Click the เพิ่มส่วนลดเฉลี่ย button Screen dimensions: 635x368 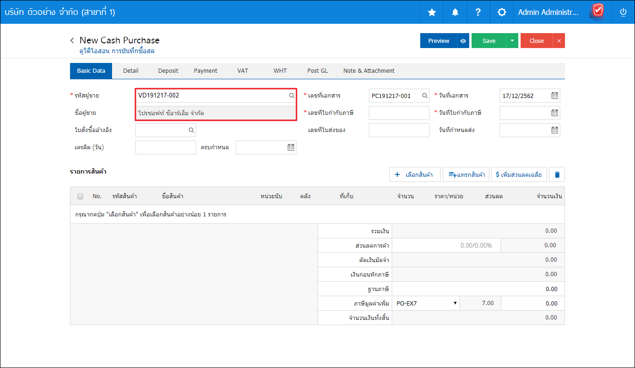pos(519,175)
